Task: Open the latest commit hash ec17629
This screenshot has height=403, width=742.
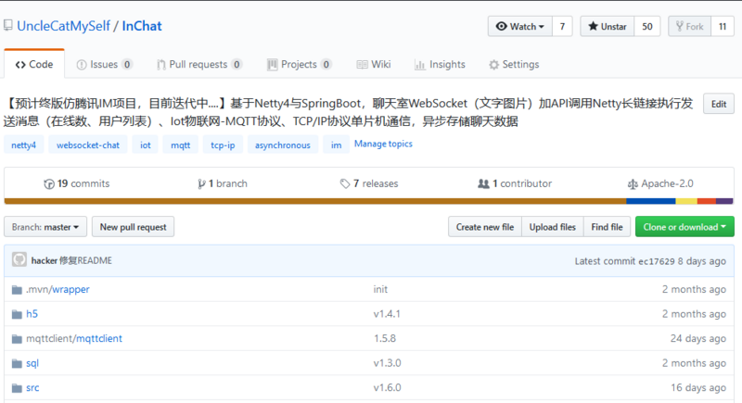Action: (x=657, y=261)
